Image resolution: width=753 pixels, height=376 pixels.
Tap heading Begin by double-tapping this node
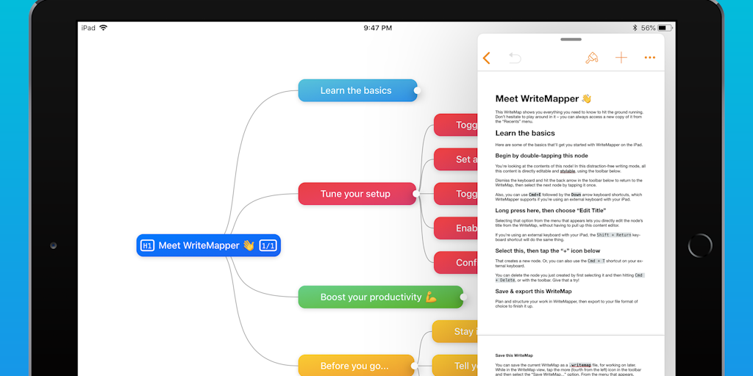[x=541, y=156]
